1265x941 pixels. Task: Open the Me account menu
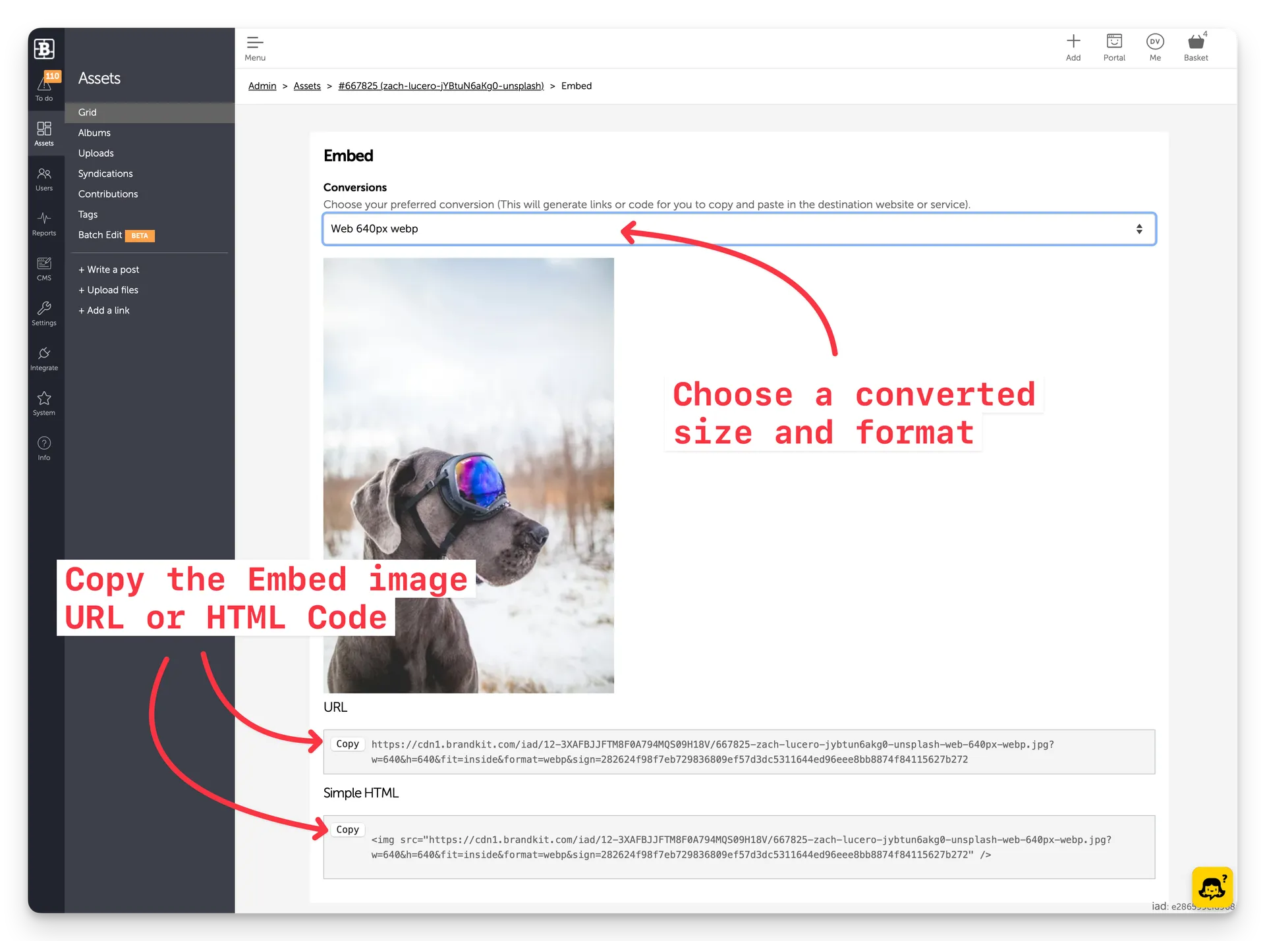(x=1155, y=42)
